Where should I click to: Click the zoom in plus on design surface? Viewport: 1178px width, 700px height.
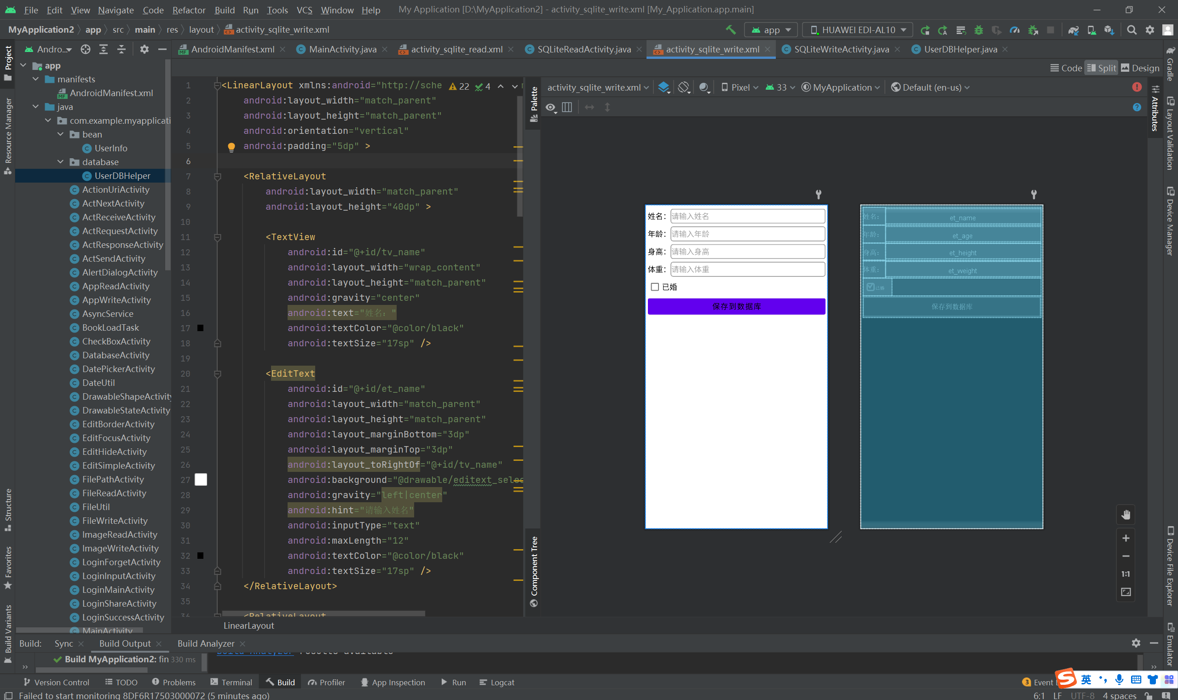1126,538
